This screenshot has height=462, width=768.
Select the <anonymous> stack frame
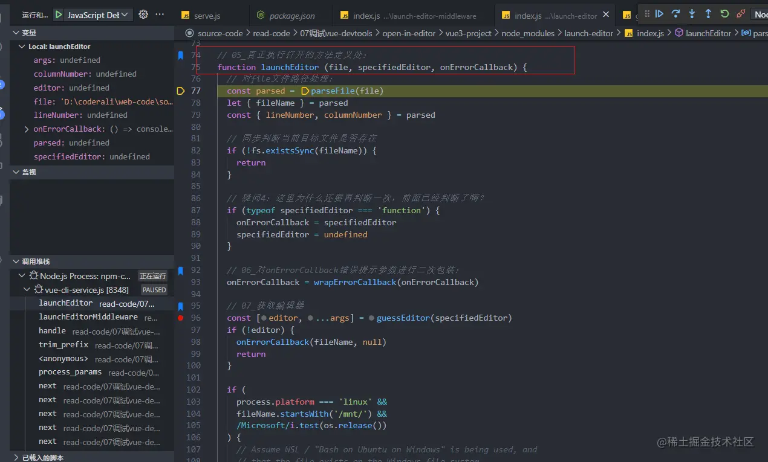point(92,359)
